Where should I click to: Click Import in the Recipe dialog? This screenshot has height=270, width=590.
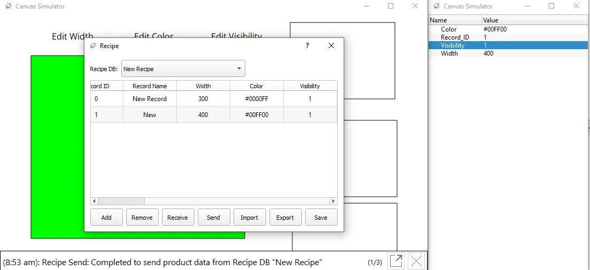(249, 218)
